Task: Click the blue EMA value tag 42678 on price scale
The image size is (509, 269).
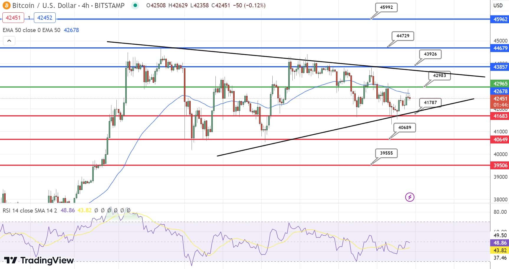Action: point(499,92)
